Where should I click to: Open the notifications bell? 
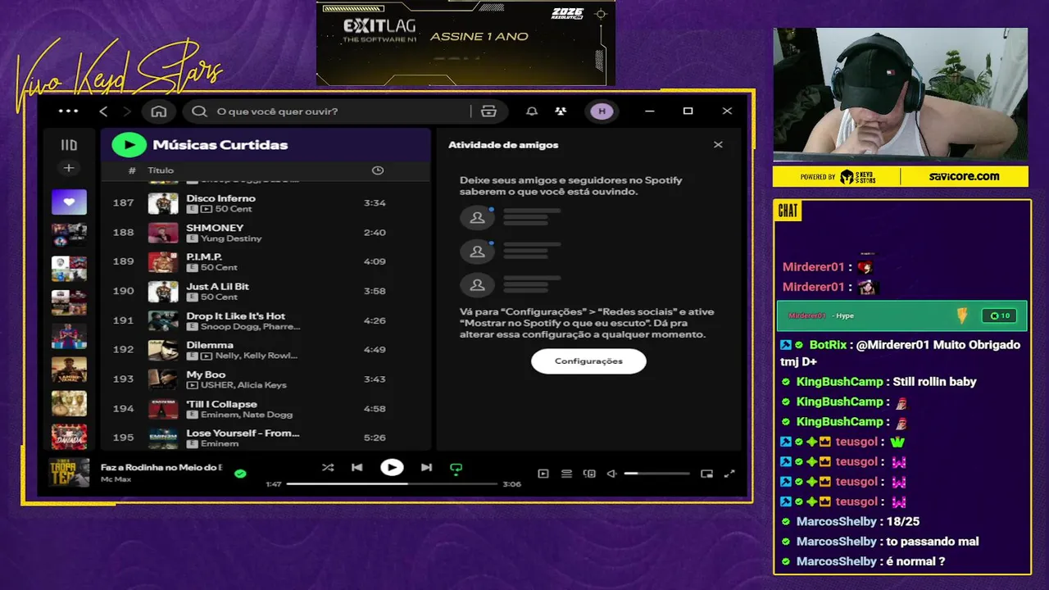532,111
